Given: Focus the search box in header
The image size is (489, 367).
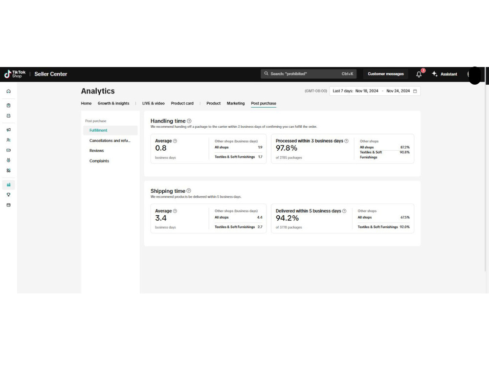Looking at the screenshot, I should pos(309,74).
